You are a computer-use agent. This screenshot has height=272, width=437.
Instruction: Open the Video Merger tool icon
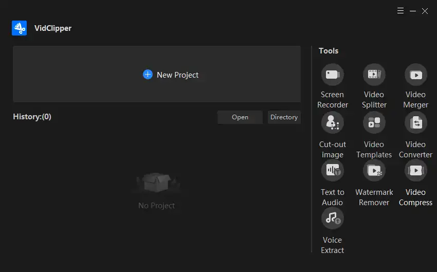pos(415,75)
